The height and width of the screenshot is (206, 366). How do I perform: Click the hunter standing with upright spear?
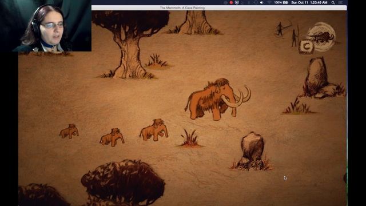295,36
